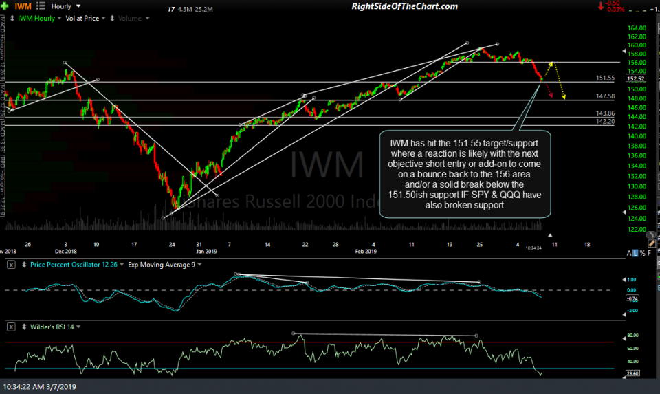Screen dimensions: 660x394
Task: Click the 143.86 support level label
Action: 605,113
